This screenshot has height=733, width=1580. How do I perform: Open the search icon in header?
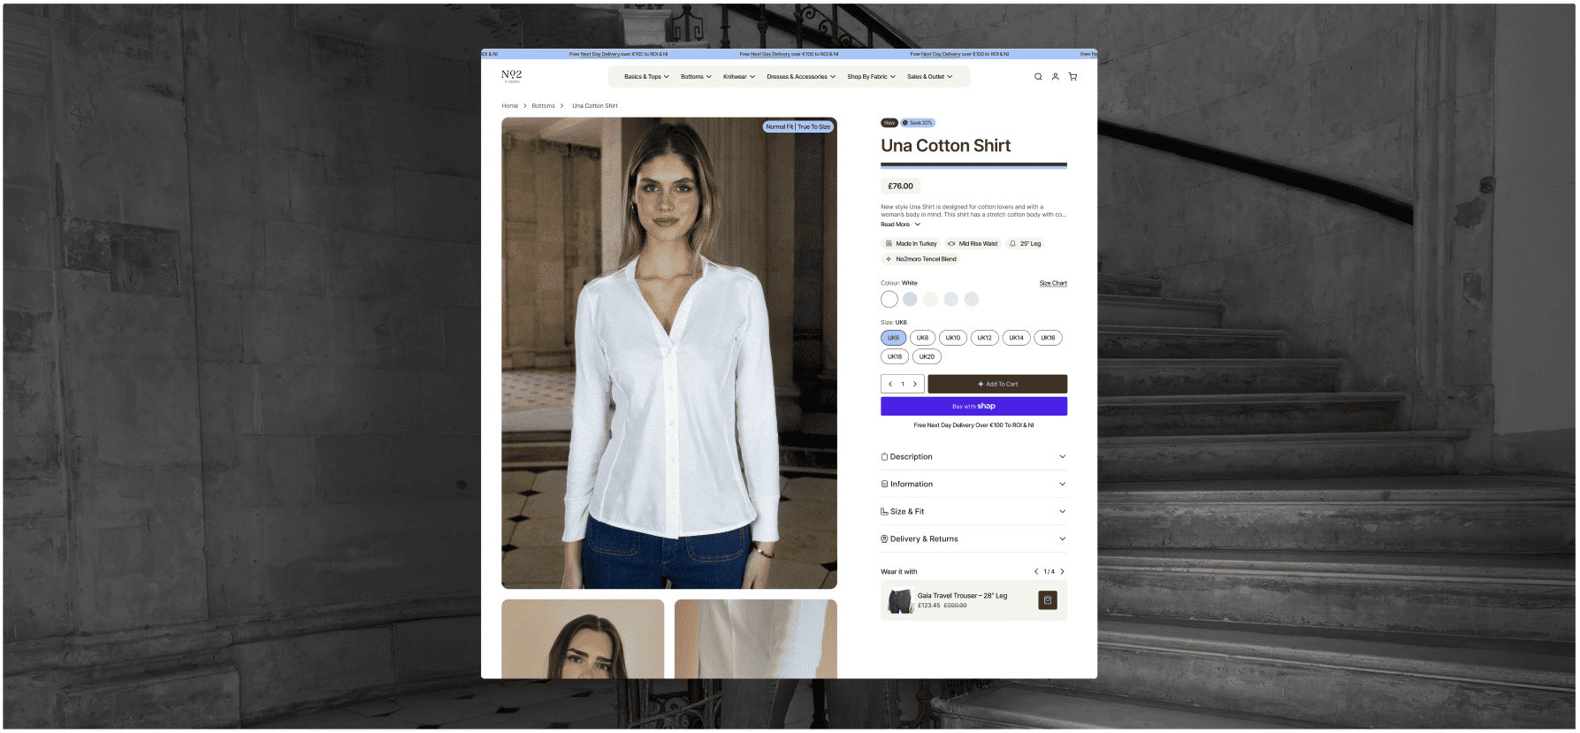[x=1038, y=77]
